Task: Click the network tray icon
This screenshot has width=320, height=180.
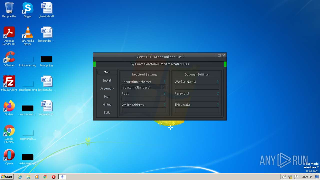Action: (290, 177)
